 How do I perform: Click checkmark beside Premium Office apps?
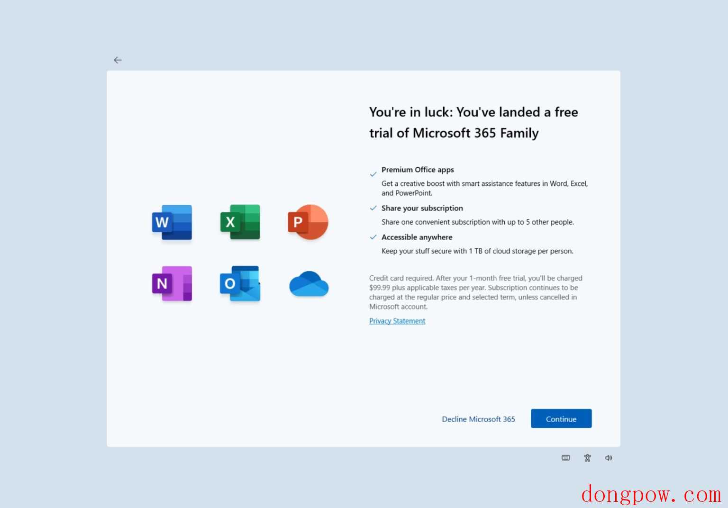(373, 174)
